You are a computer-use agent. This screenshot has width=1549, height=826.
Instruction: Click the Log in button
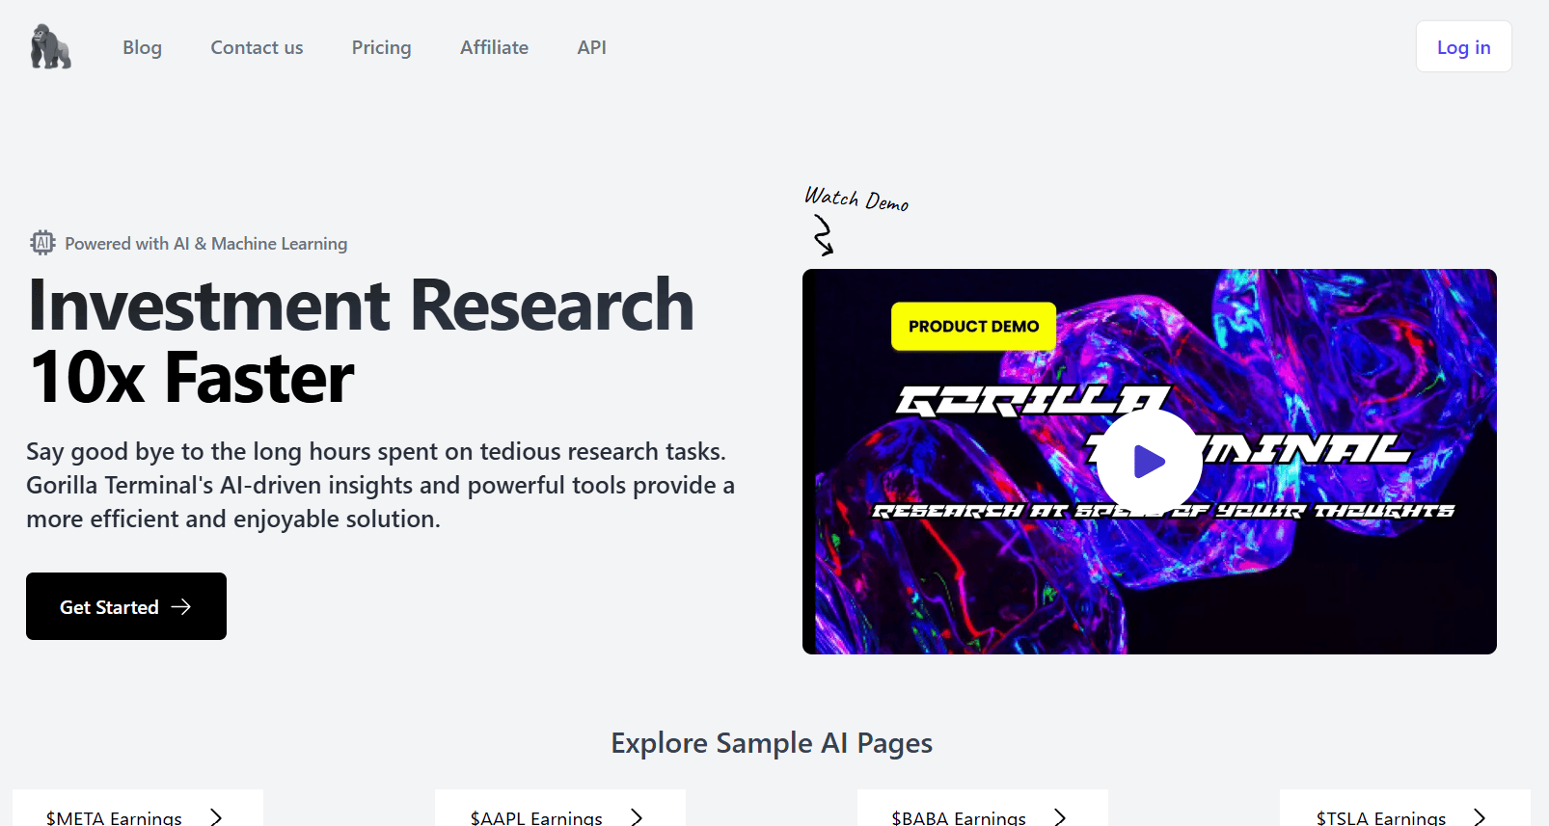point(1463,46)
